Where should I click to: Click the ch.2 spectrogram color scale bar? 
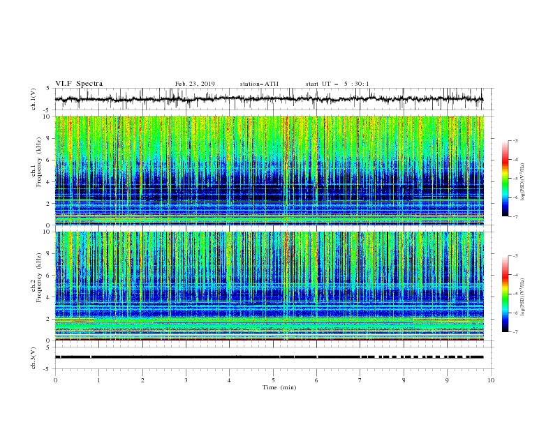[506, 294]
